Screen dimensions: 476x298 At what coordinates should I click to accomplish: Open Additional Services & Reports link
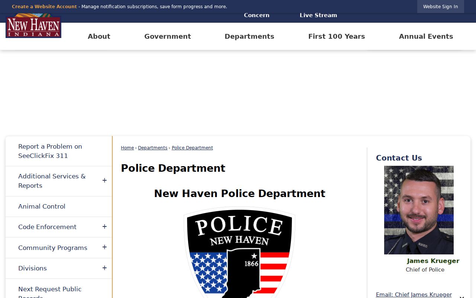(x=52, y=181)
